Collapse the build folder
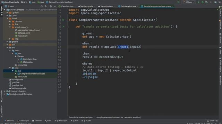The height and width of the screenshot is (124, 222). [7, 18]
